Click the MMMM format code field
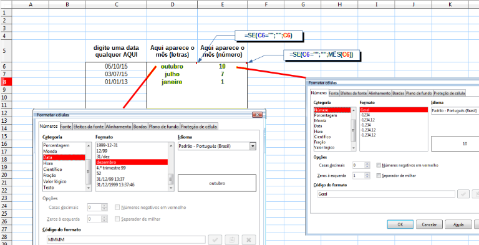The width and height of the screenshot is (479, 245). [126, 240]
